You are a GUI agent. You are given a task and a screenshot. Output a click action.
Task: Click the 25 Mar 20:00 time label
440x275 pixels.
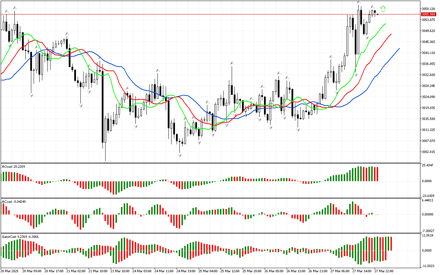pos(252,271)
